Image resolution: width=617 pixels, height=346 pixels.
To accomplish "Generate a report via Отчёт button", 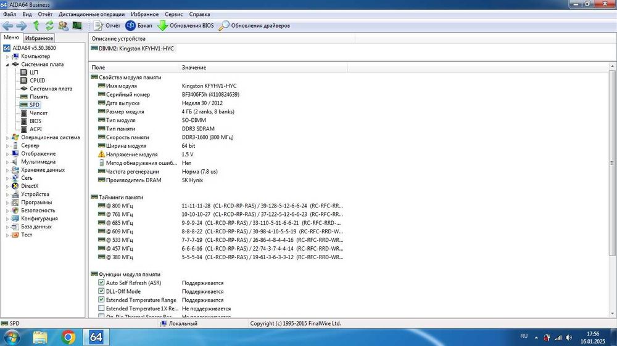I will click(107, 25).
